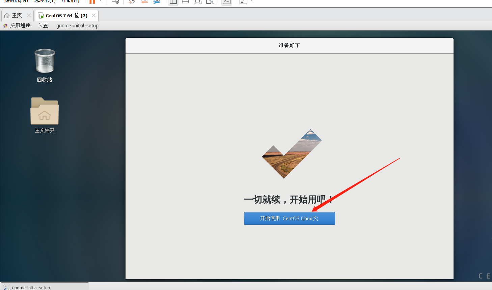Expand the power button dropdown arrow
492x290 pixels.
coord(100,2)
